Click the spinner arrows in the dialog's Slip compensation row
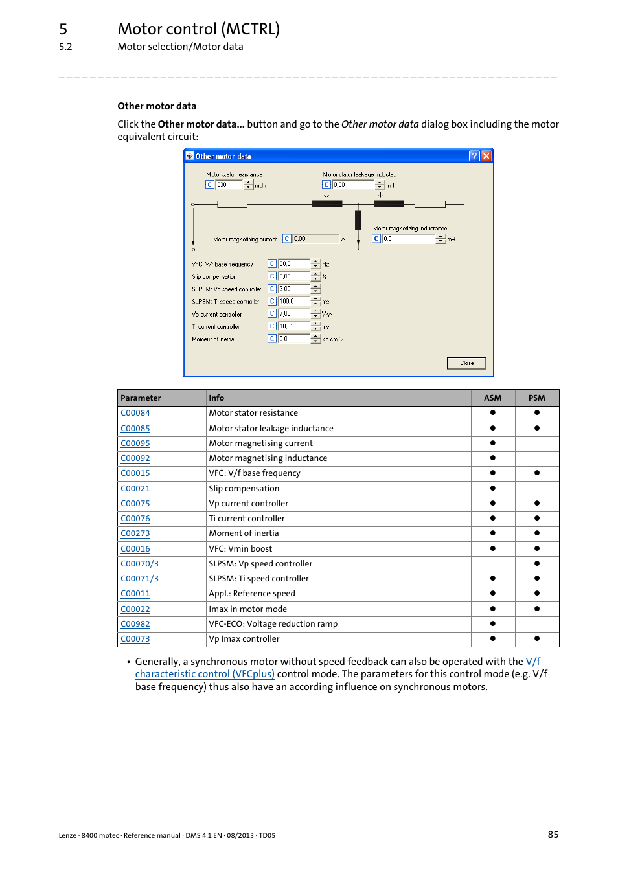The width and height of the screenshot is (618, 874). [316, 276]
